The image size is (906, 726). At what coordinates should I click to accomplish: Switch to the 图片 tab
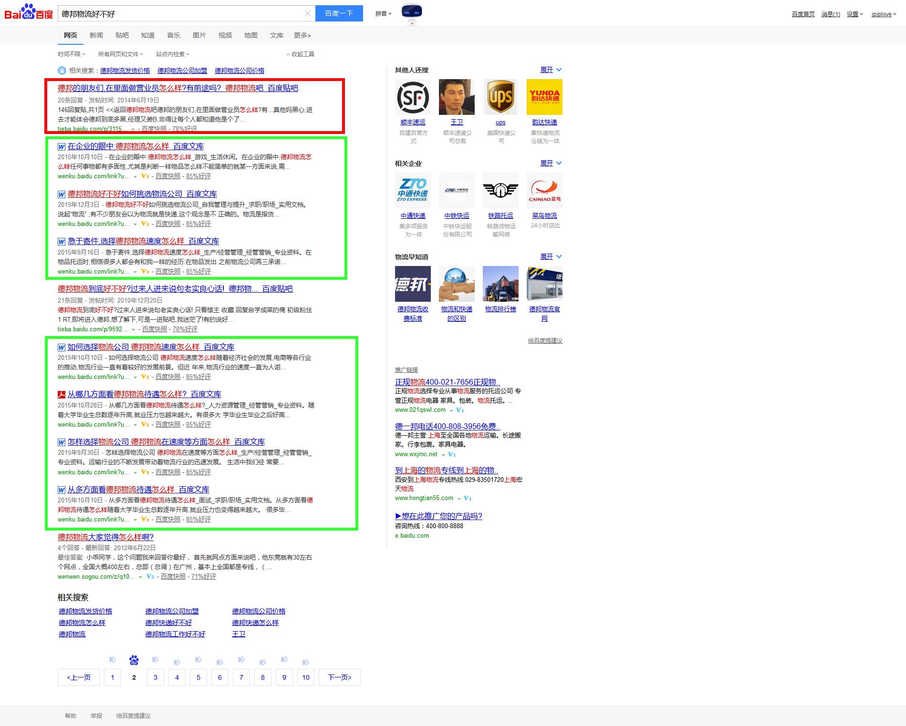tap(199, 35)
